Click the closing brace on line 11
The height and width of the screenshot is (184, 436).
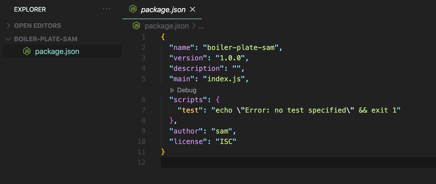pos(163,152)
